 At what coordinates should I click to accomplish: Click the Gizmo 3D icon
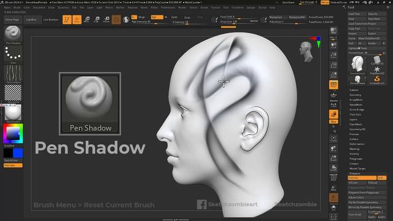tap(116, 20)
